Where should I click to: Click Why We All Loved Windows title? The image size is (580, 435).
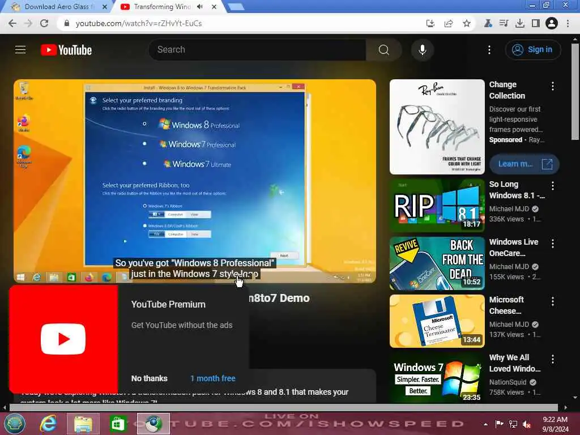click(515, 363)
